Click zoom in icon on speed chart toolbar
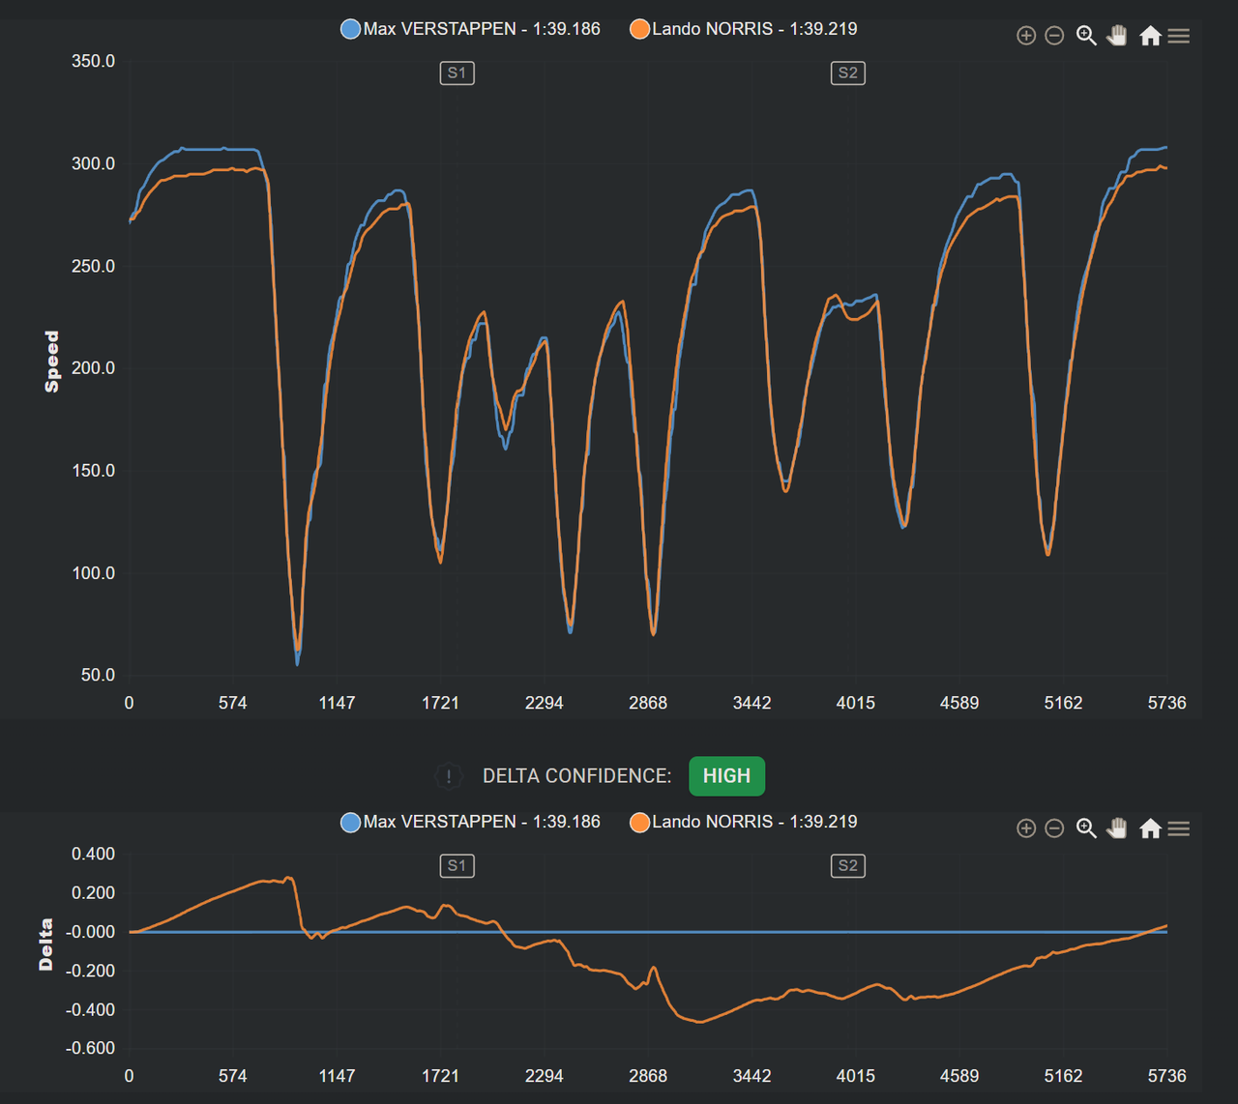This screenshot has height=1104, width=1238. point(1026,36)
